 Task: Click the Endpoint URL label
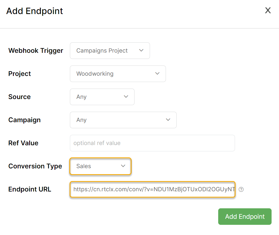tap(30, 189)
